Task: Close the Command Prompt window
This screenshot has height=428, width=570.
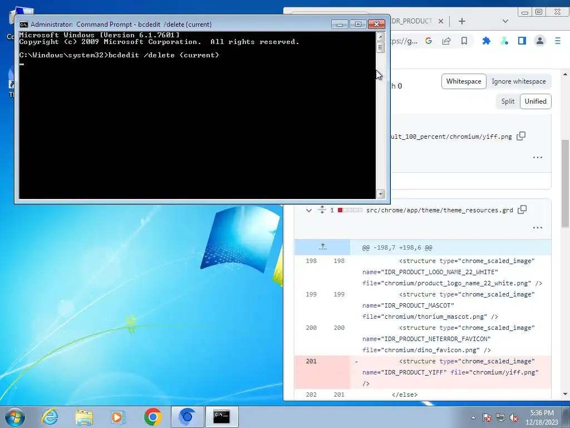Action: coord(376,25)
